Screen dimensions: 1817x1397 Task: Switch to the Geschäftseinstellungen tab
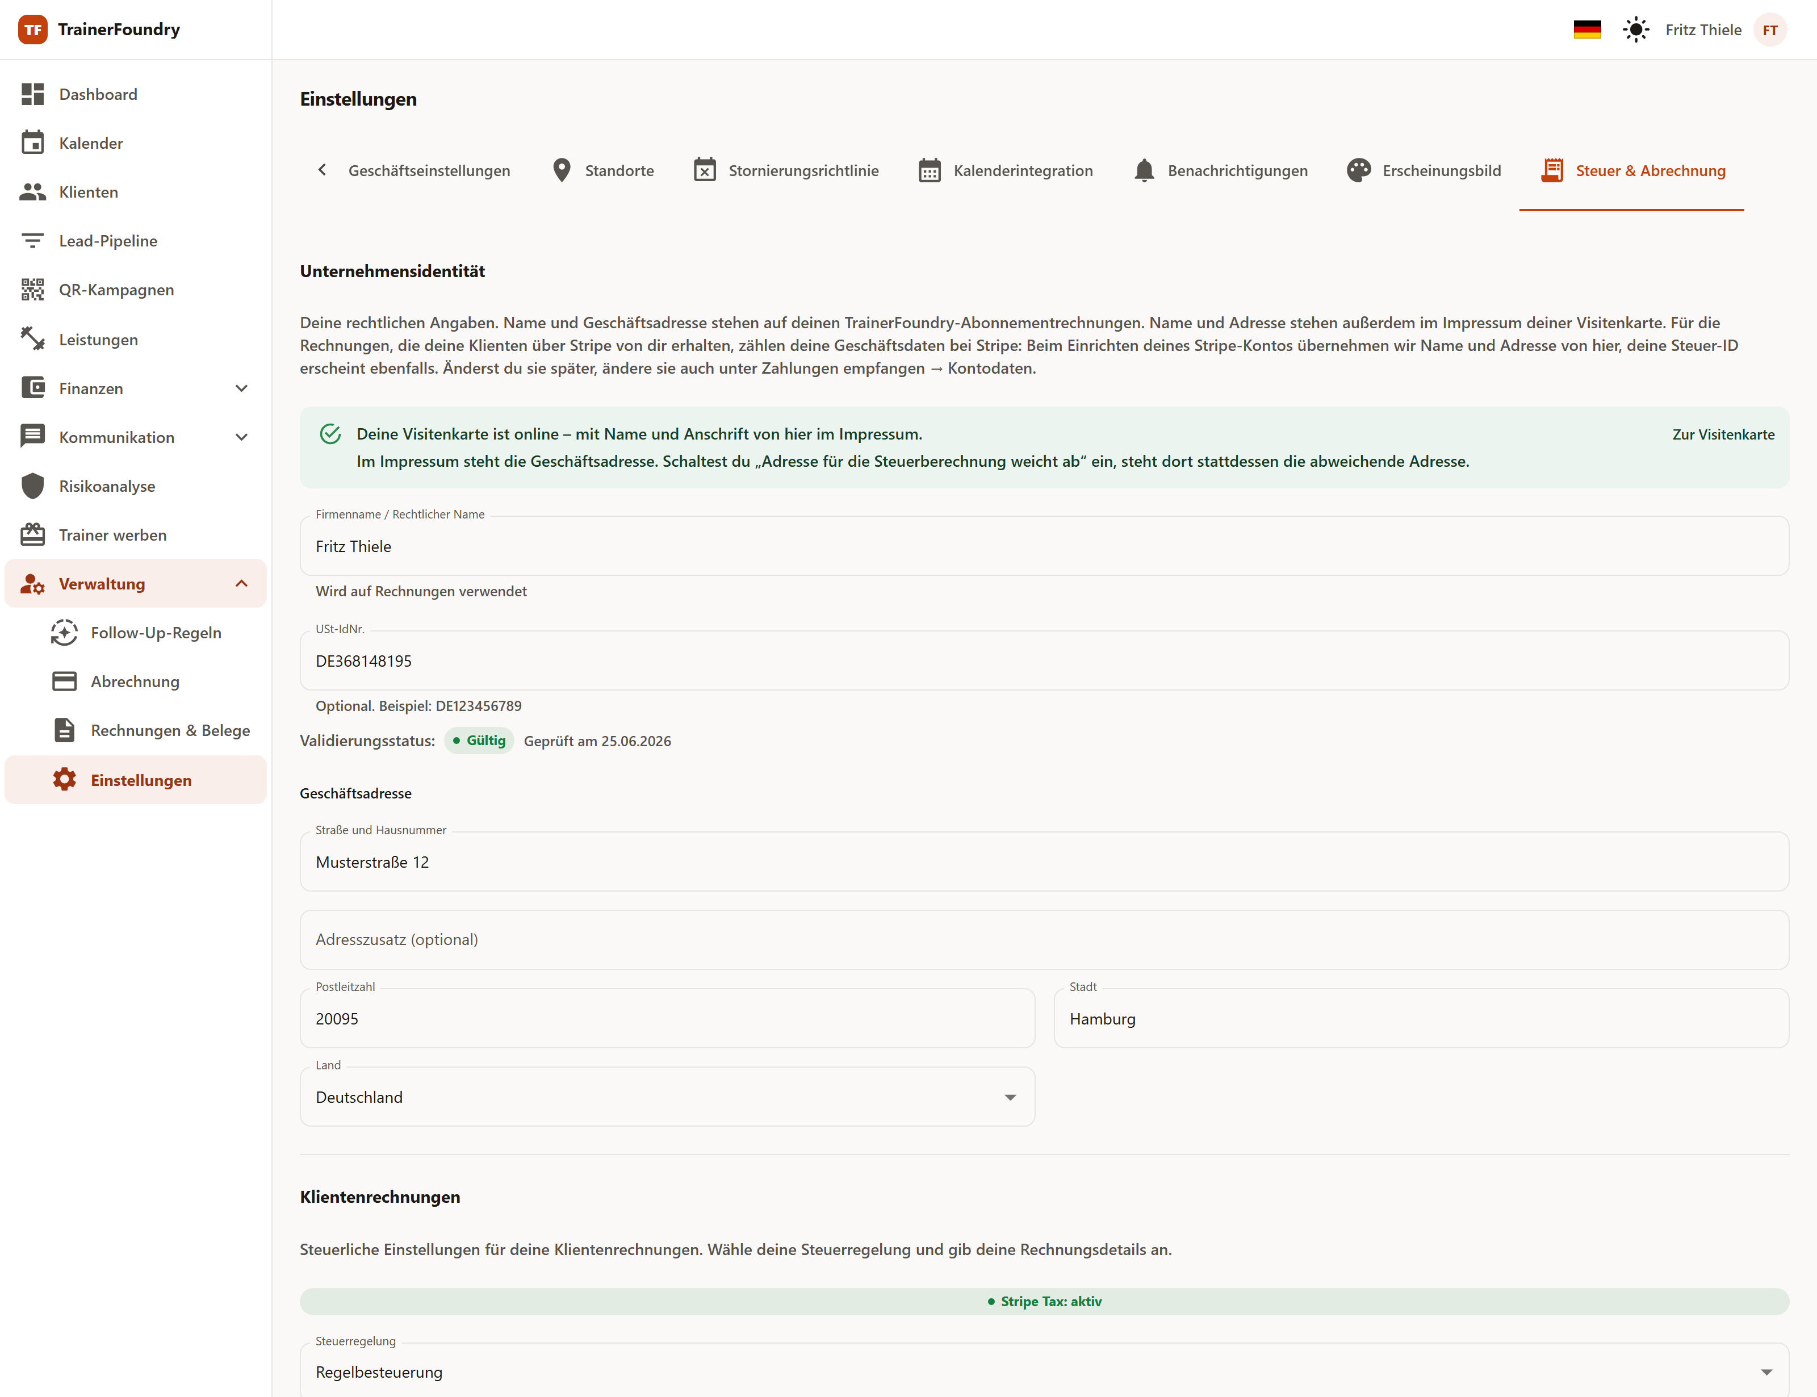(429, 170)
